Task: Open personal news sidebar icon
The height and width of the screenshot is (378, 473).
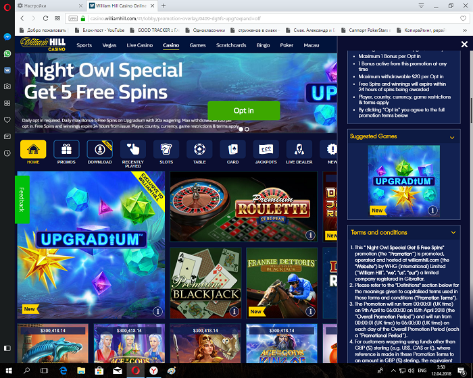Action: tap(7, 136)
